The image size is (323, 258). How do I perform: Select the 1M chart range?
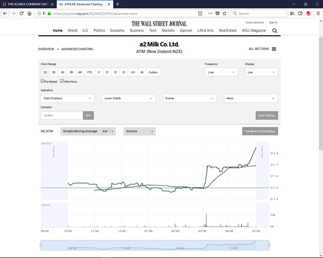point(63,72)
